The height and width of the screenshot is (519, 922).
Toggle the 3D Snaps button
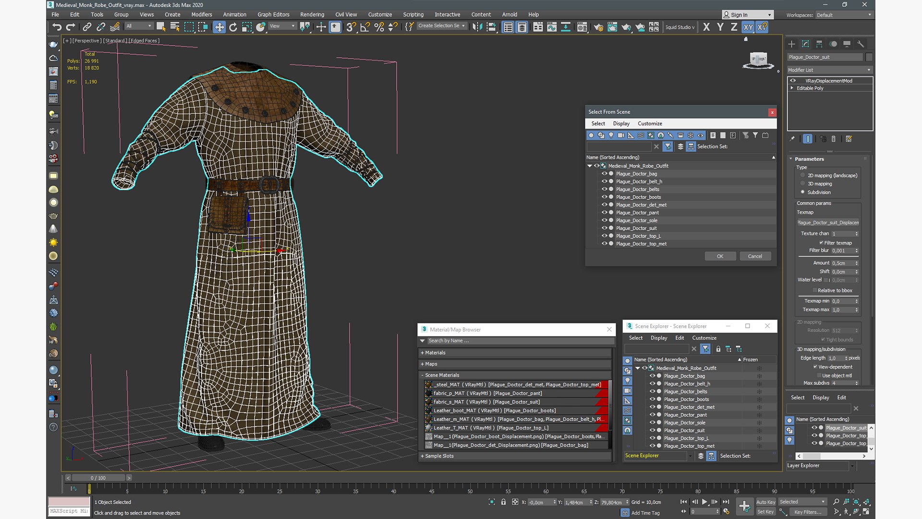click(x=351, y=27)
